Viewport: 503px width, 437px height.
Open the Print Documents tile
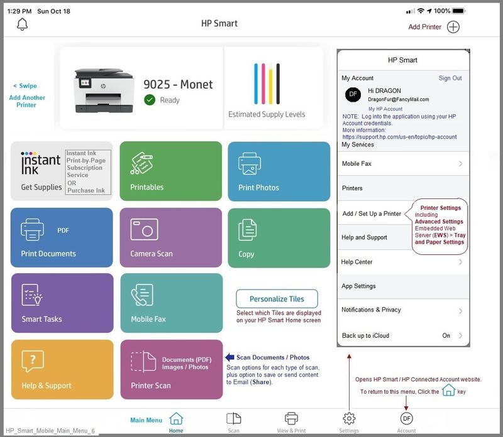62,237
